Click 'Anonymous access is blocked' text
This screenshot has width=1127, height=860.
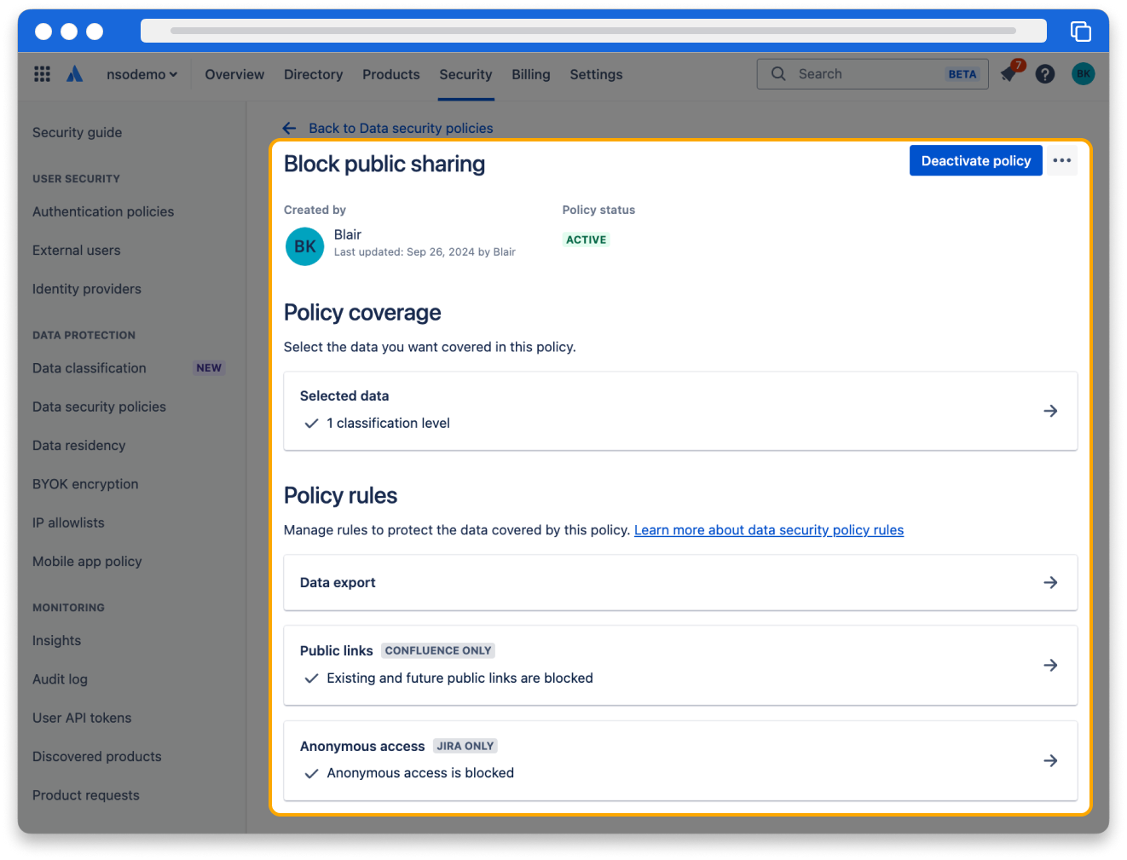420,773
